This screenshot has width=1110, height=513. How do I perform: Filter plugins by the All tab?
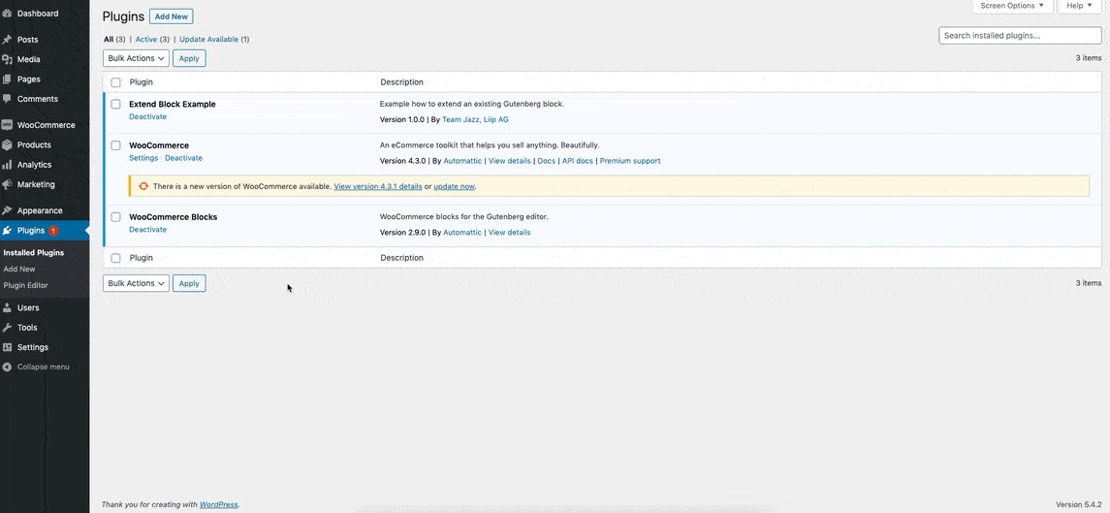[109, 40]
